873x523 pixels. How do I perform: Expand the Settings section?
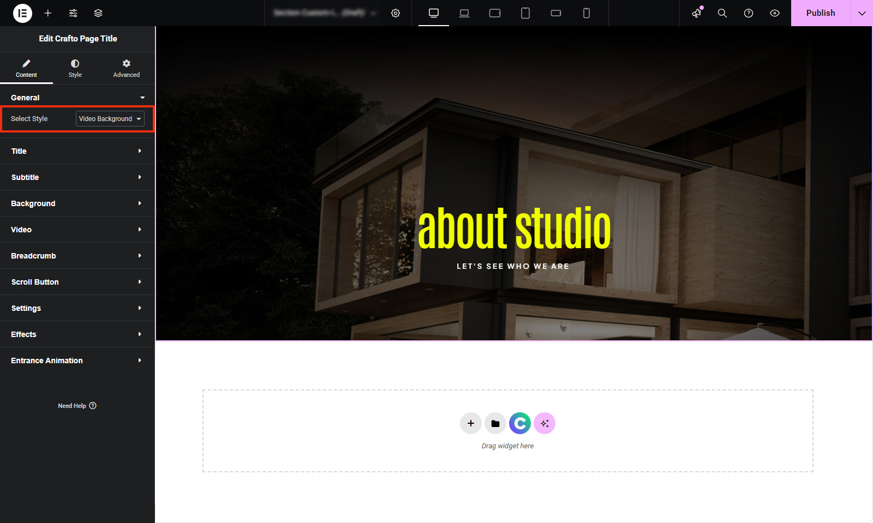pyautogui.click(x=77, y=308)
